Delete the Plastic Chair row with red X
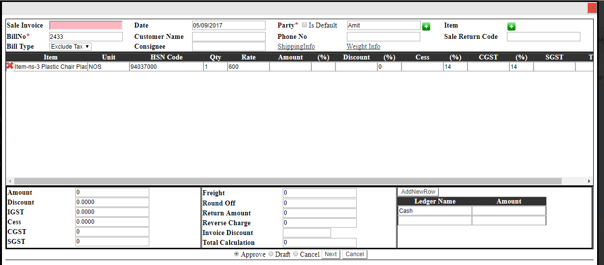604x265 pixels. point(9,66)
